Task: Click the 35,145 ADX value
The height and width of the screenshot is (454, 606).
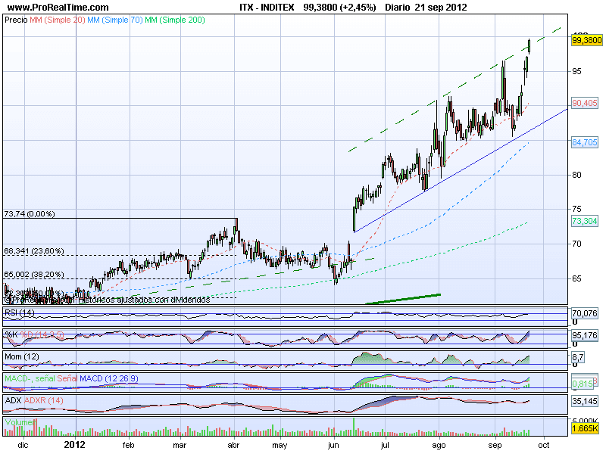Action: click(x=585, y=402)
